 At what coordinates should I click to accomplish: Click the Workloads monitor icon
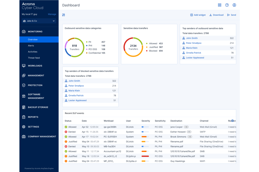point(24,66)
